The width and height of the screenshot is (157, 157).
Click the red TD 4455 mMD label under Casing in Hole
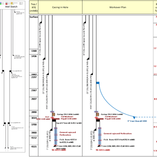59,150
